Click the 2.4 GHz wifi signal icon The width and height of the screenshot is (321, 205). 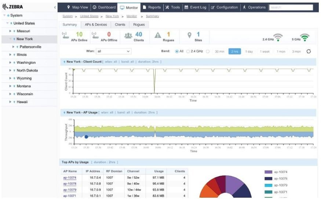(x=278, y=38)
